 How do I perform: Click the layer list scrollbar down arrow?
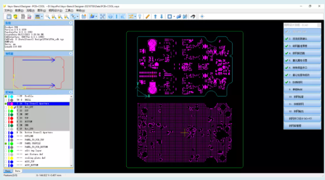tap(71, 165)
